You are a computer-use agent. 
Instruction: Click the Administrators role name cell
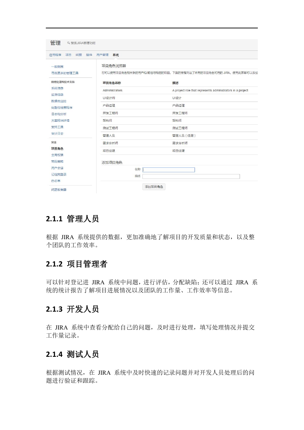[113, 90]
